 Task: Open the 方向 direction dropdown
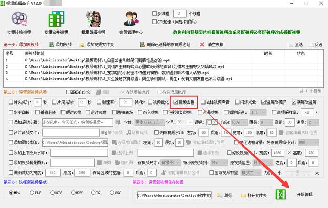coord(239,122)
